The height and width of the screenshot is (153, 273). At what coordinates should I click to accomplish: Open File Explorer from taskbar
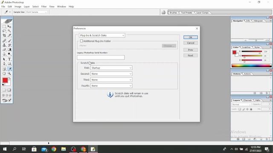point(64,149)
